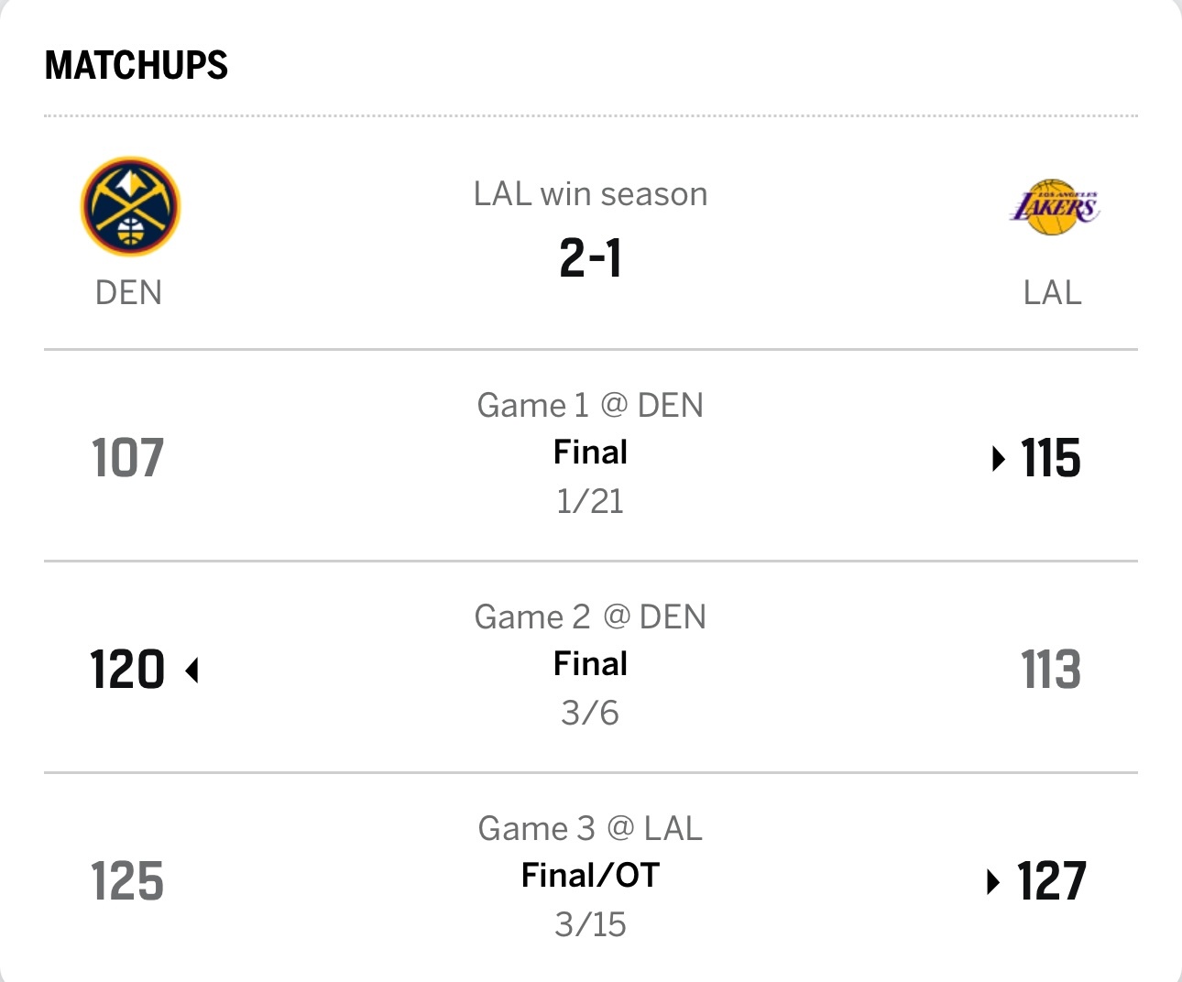Click the Lakers' 115 winning score
This screenshot has width=1182, height=982.
[x=1051, y=458]
